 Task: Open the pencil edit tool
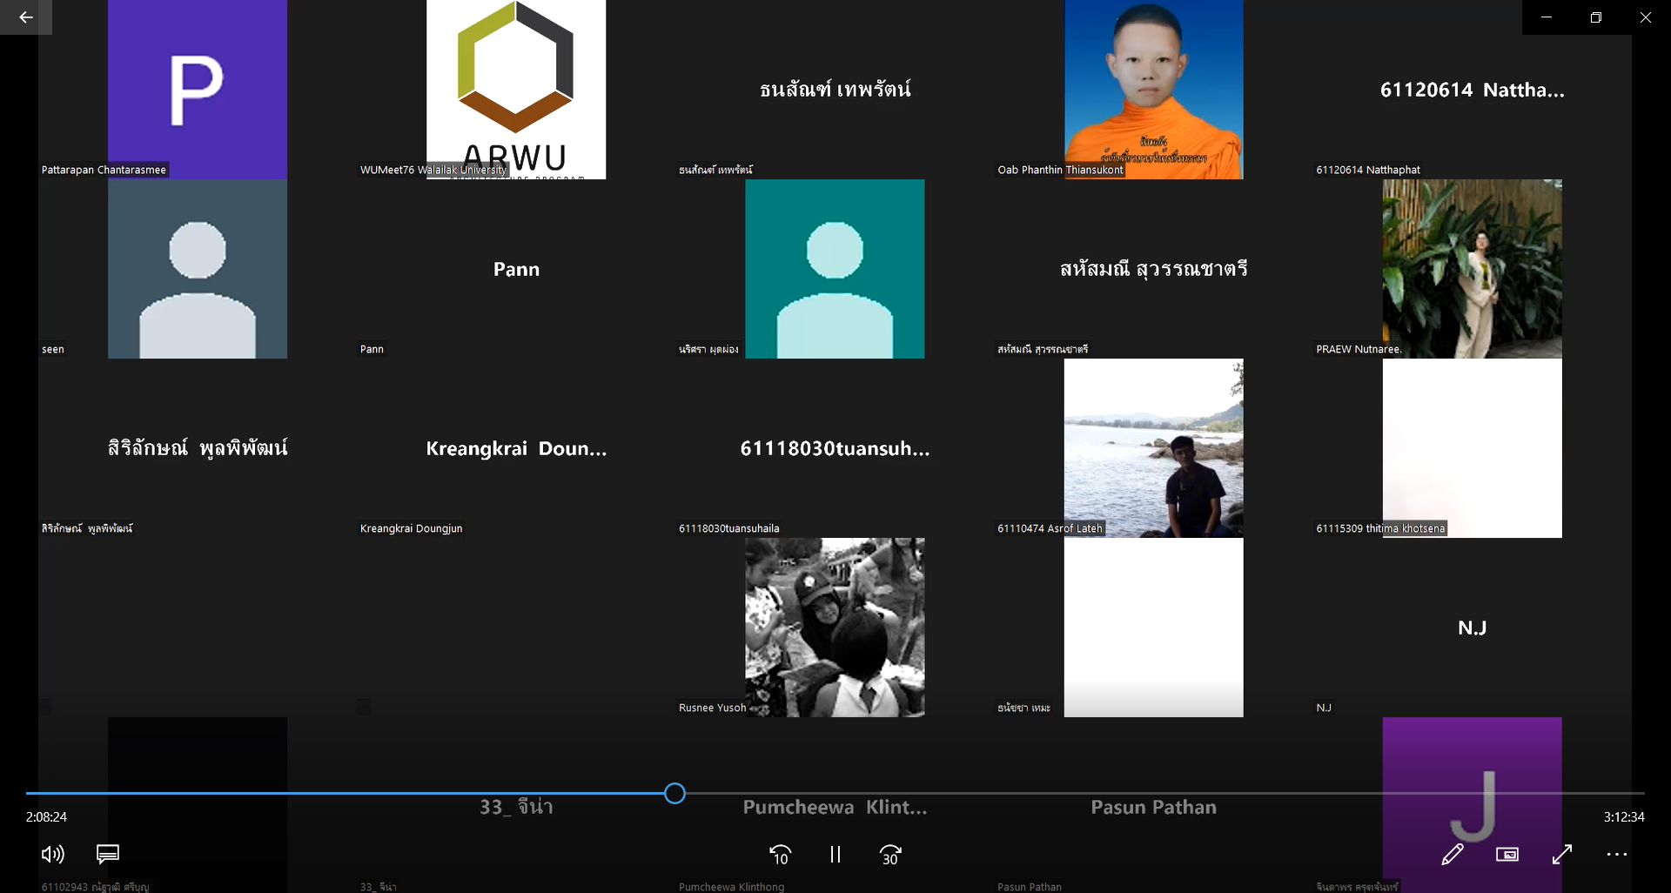click(x=1452, y=855)
